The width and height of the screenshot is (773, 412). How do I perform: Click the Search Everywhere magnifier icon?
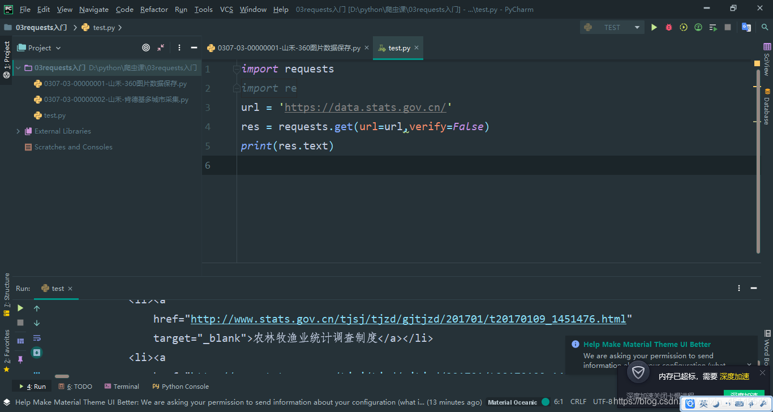(x=765, y=27)
